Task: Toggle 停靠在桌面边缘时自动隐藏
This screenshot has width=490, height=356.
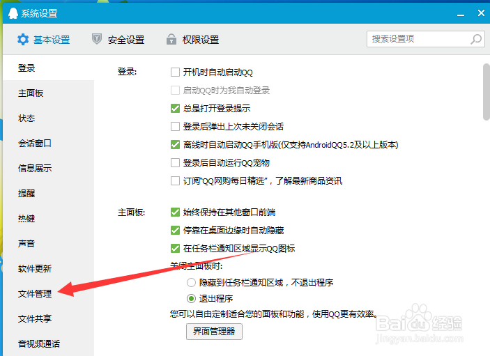Action: (175, 231)
